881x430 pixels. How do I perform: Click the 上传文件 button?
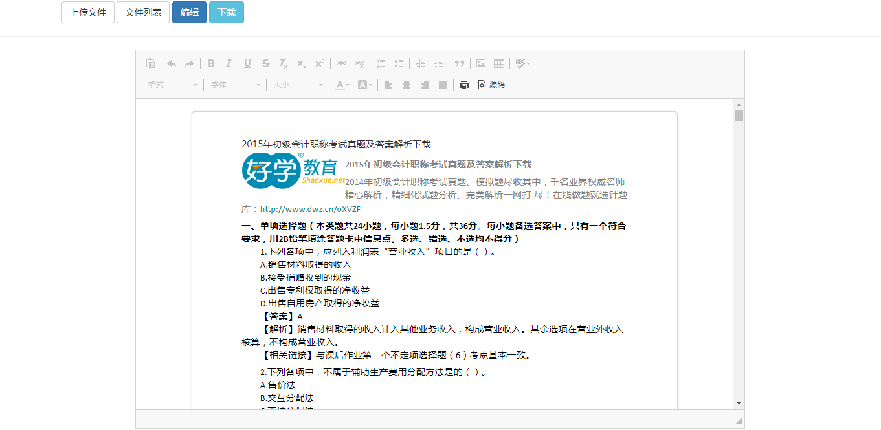[x=88, y=12]
